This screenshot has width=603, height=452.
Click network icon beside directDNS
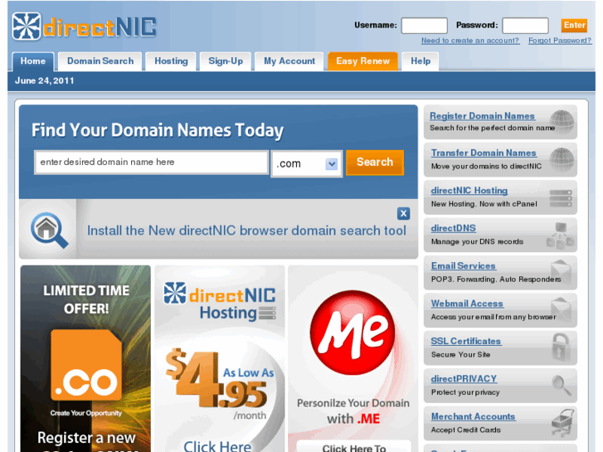click(561, 235)
